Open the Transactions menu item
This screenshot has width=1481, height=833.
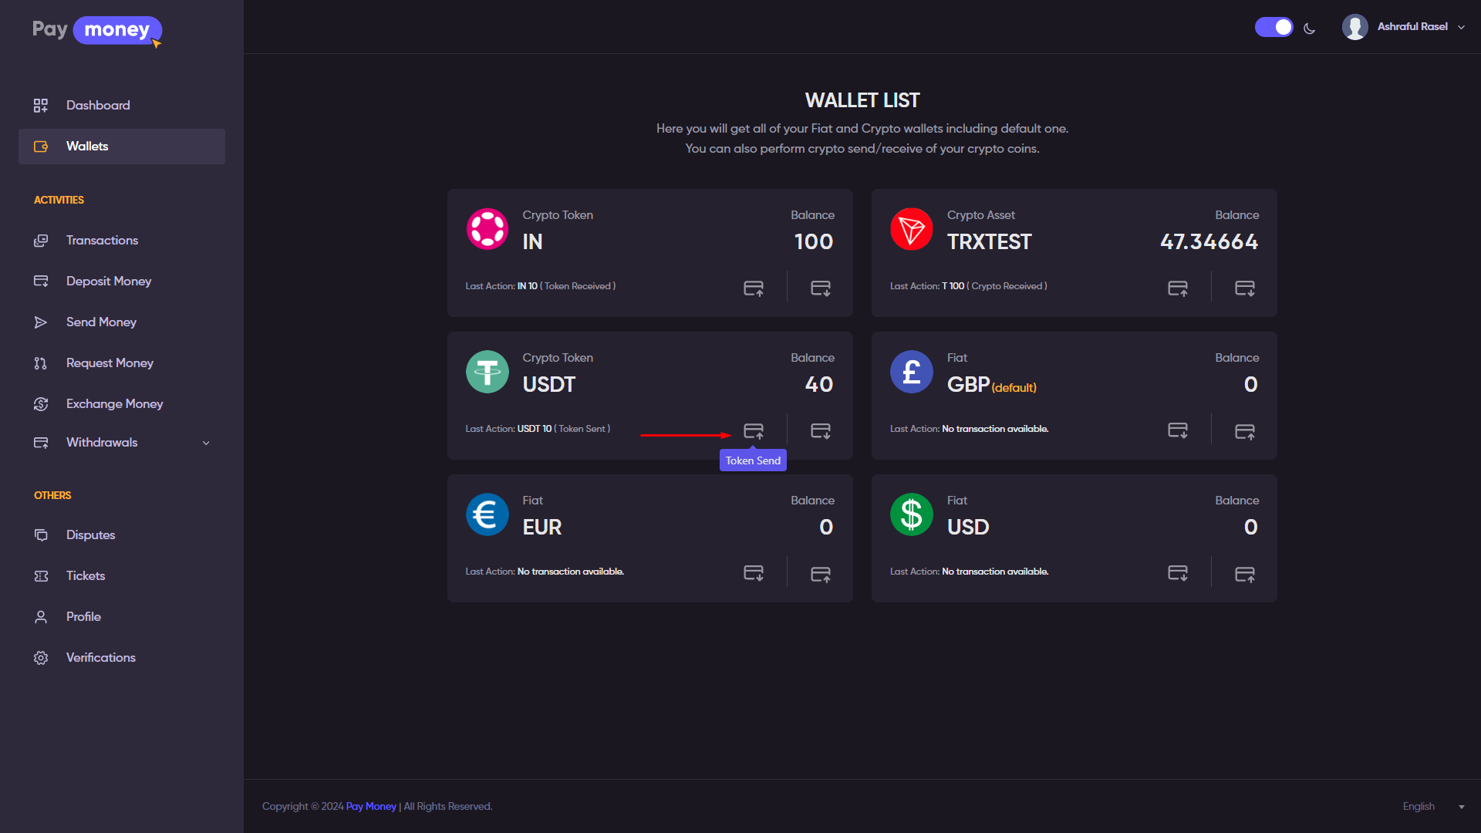coord(102,241)
